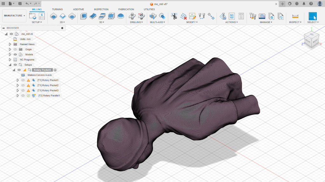Toggle eye on Rotary Pocket3 setup

[x=19, y=70]
